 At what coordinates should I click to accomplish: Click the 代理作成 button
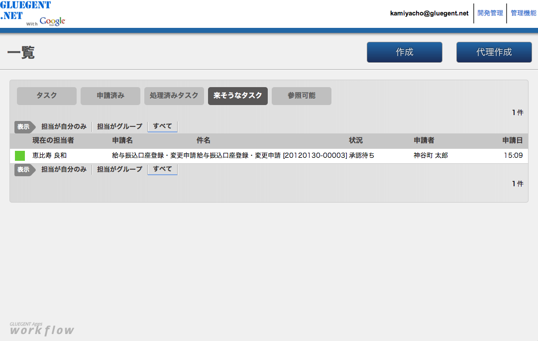pyautogui.click(x=494, y=52)
